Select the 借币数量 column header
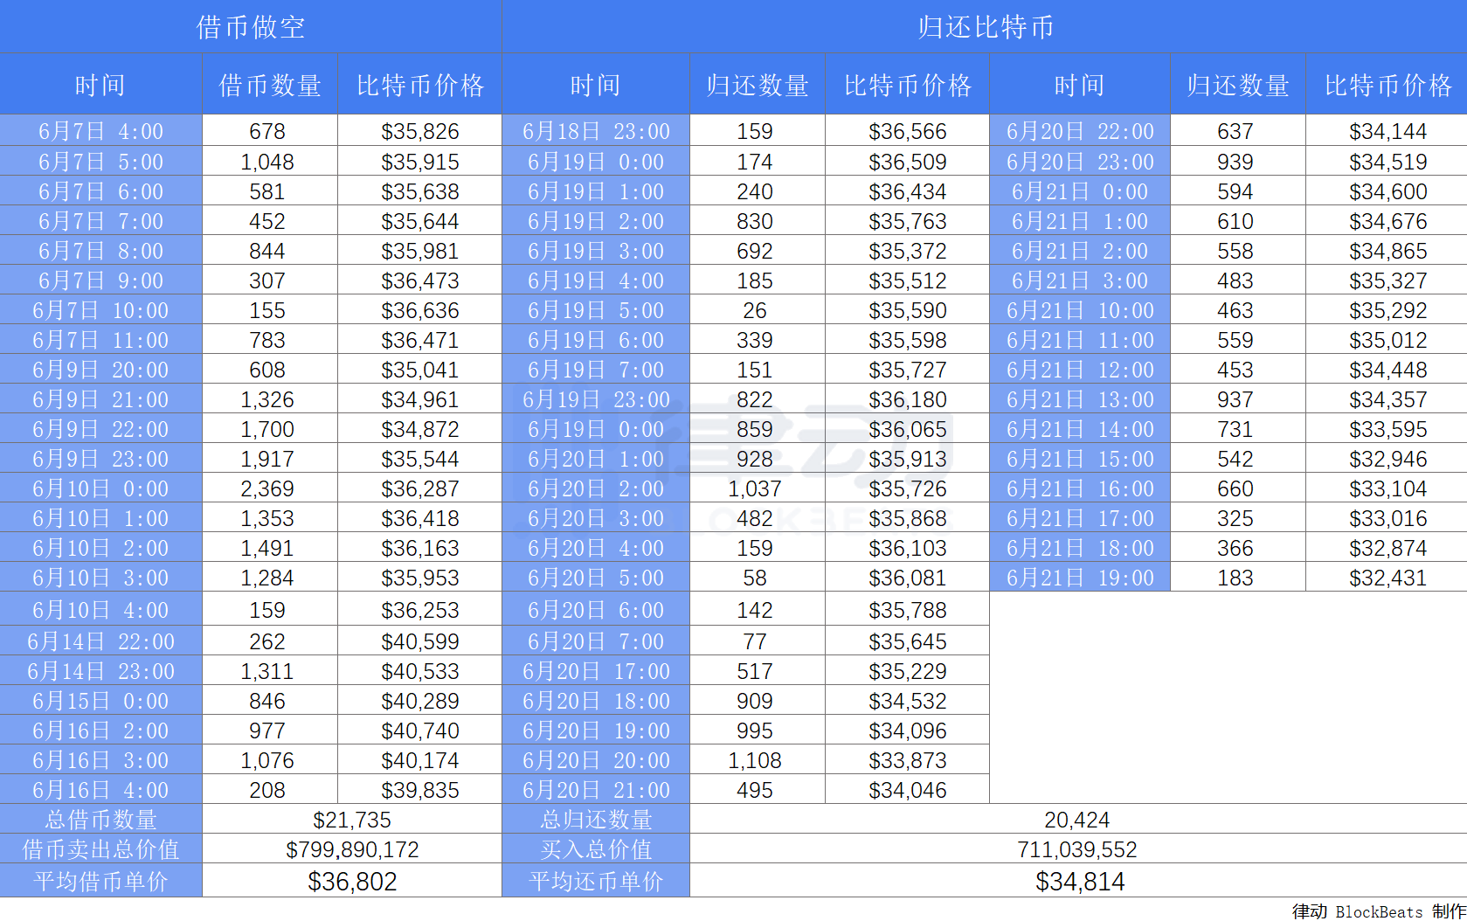This screenshot has height=921, width=1467. 270,85
